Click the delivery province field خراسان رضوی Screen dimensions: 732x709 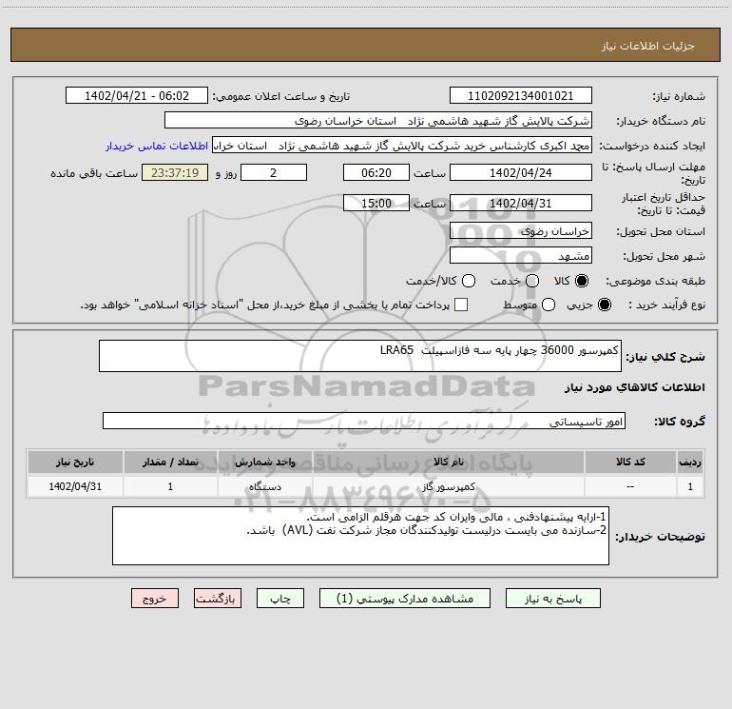(521, 230)
